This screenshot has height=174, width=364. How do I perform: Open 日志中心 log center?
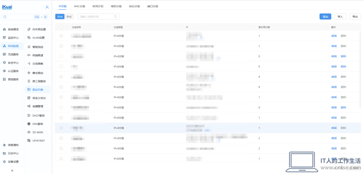coord(12,153)
